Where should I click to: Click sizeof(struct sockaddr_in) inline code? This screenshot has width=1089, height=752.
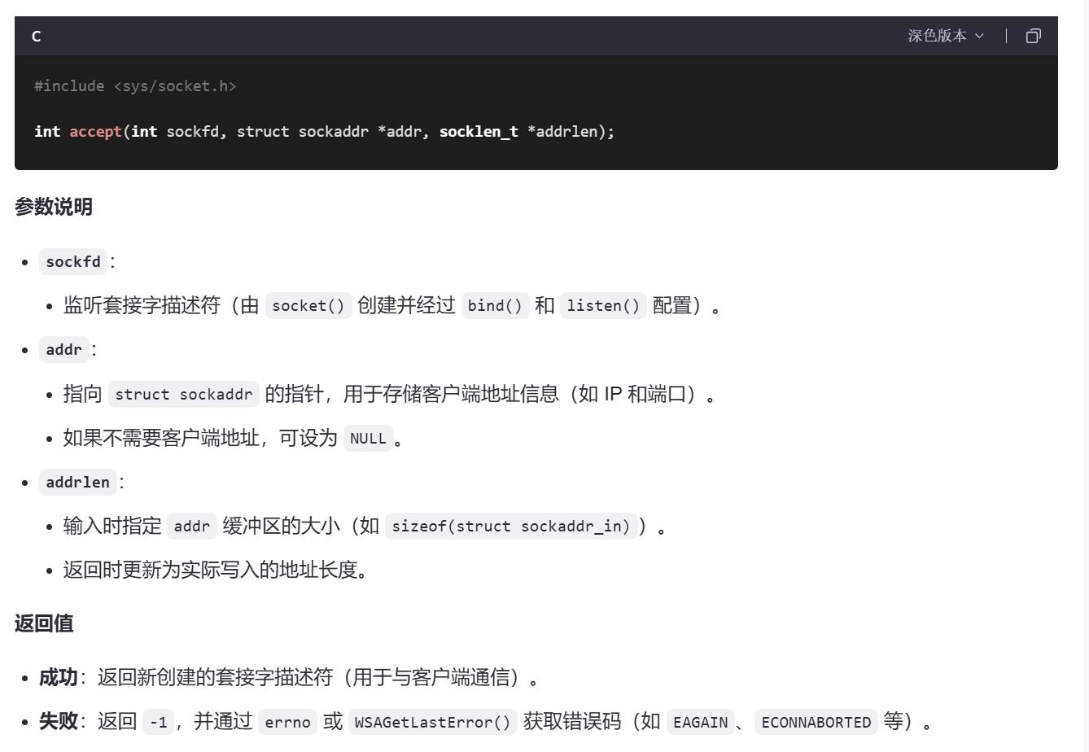[x=511, y=527]
